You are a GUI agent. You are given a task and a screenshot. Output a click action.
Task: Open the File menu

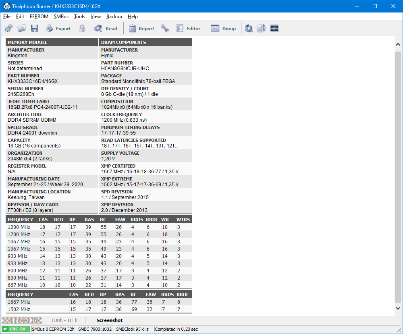pos(7,17)
